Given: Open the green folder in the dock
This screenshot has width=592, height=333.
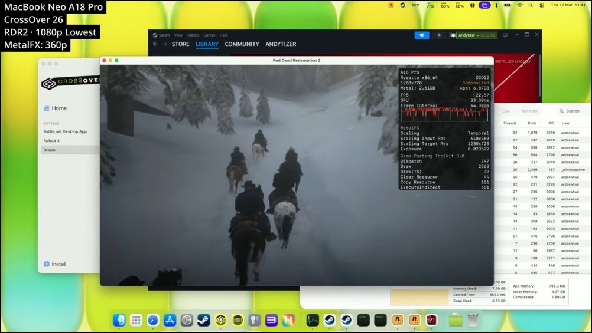Looking at the screenshot, I should click(456, 320).
